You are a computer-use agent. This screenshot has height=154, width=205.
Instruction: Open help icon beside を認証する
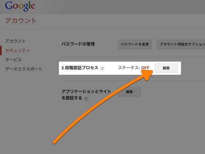tap(86, 99)
